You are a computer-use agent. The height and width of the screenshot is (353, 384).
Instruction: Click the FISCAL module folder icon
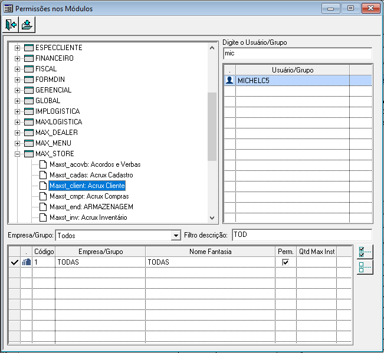(x=29, y=69)
